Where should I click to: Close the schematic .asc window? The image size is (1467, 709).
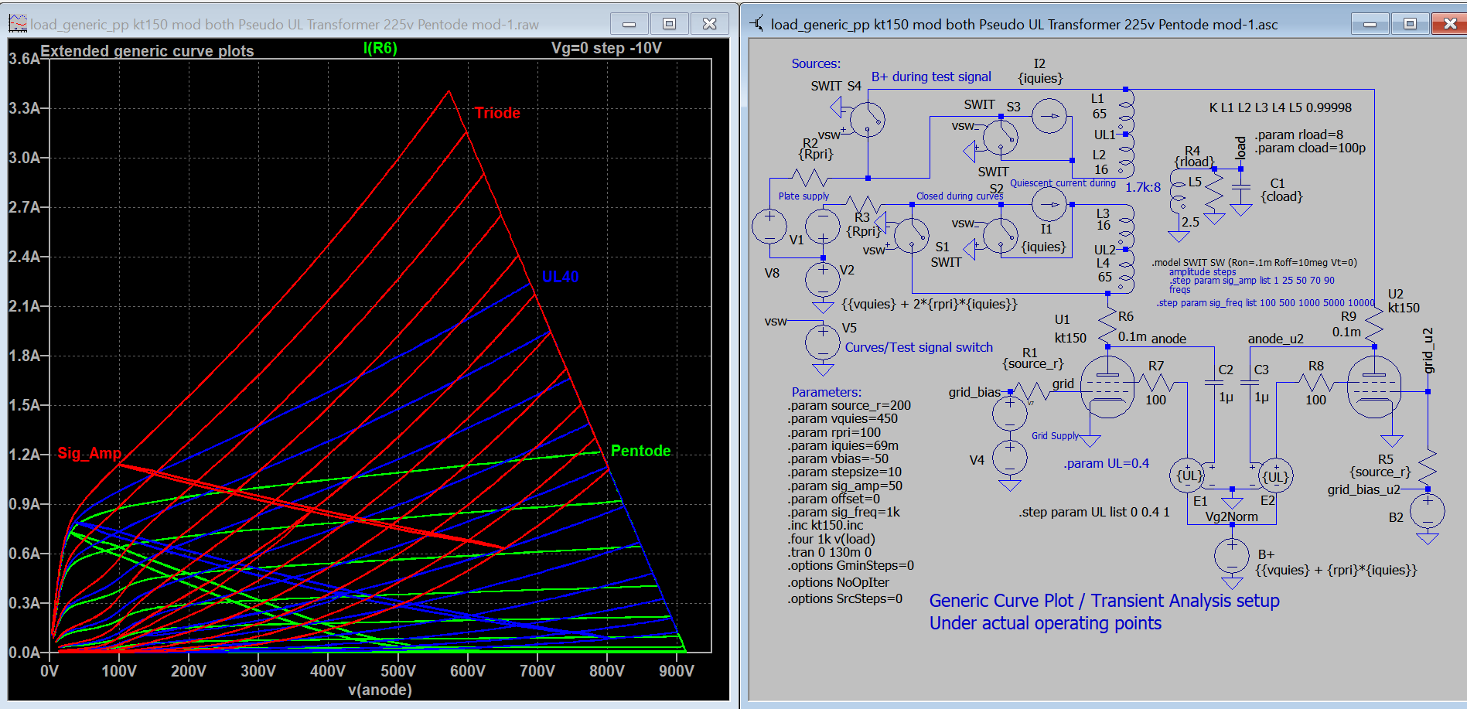click(x=1450, y=24)
